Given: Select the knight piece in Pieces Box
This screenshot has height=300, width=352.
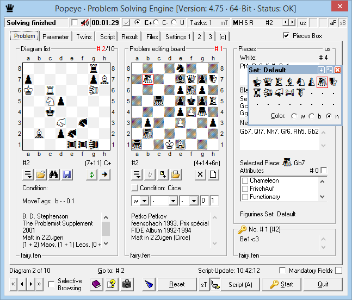Looking at the screenshot, I should 300,82.
